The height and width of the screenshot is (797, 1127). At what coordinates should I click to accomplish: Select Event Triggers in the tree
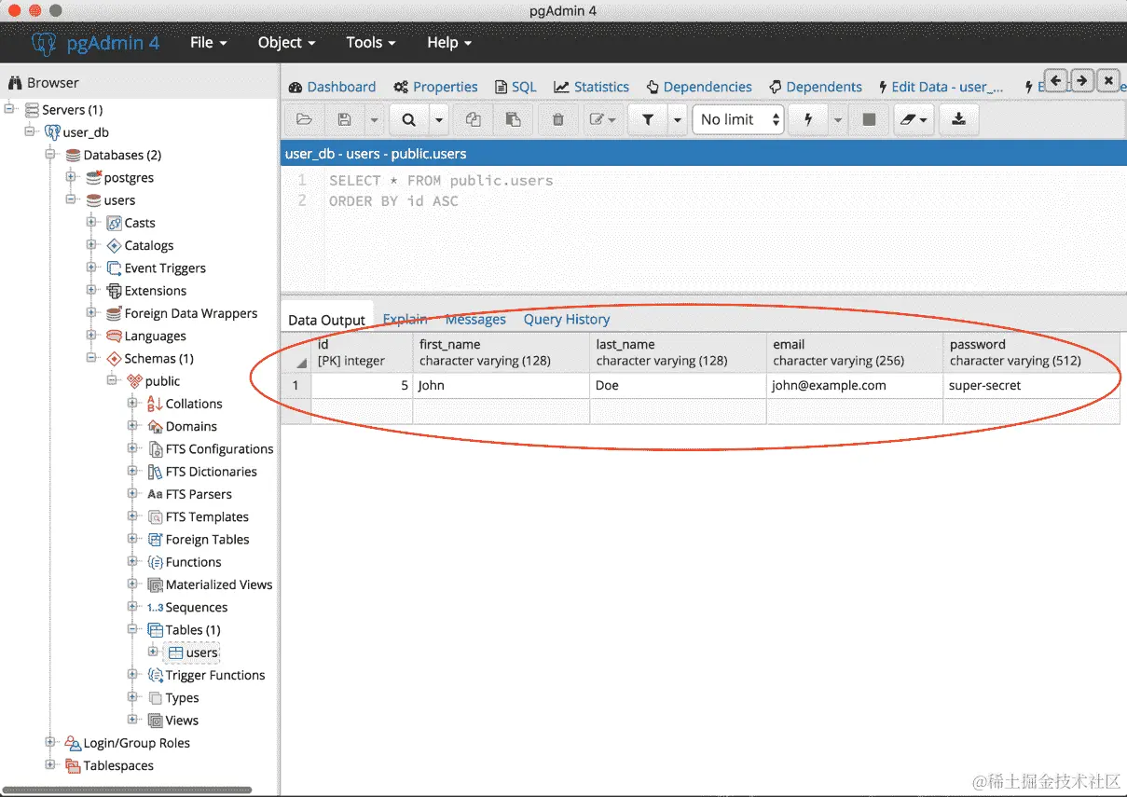click(165, 268)
